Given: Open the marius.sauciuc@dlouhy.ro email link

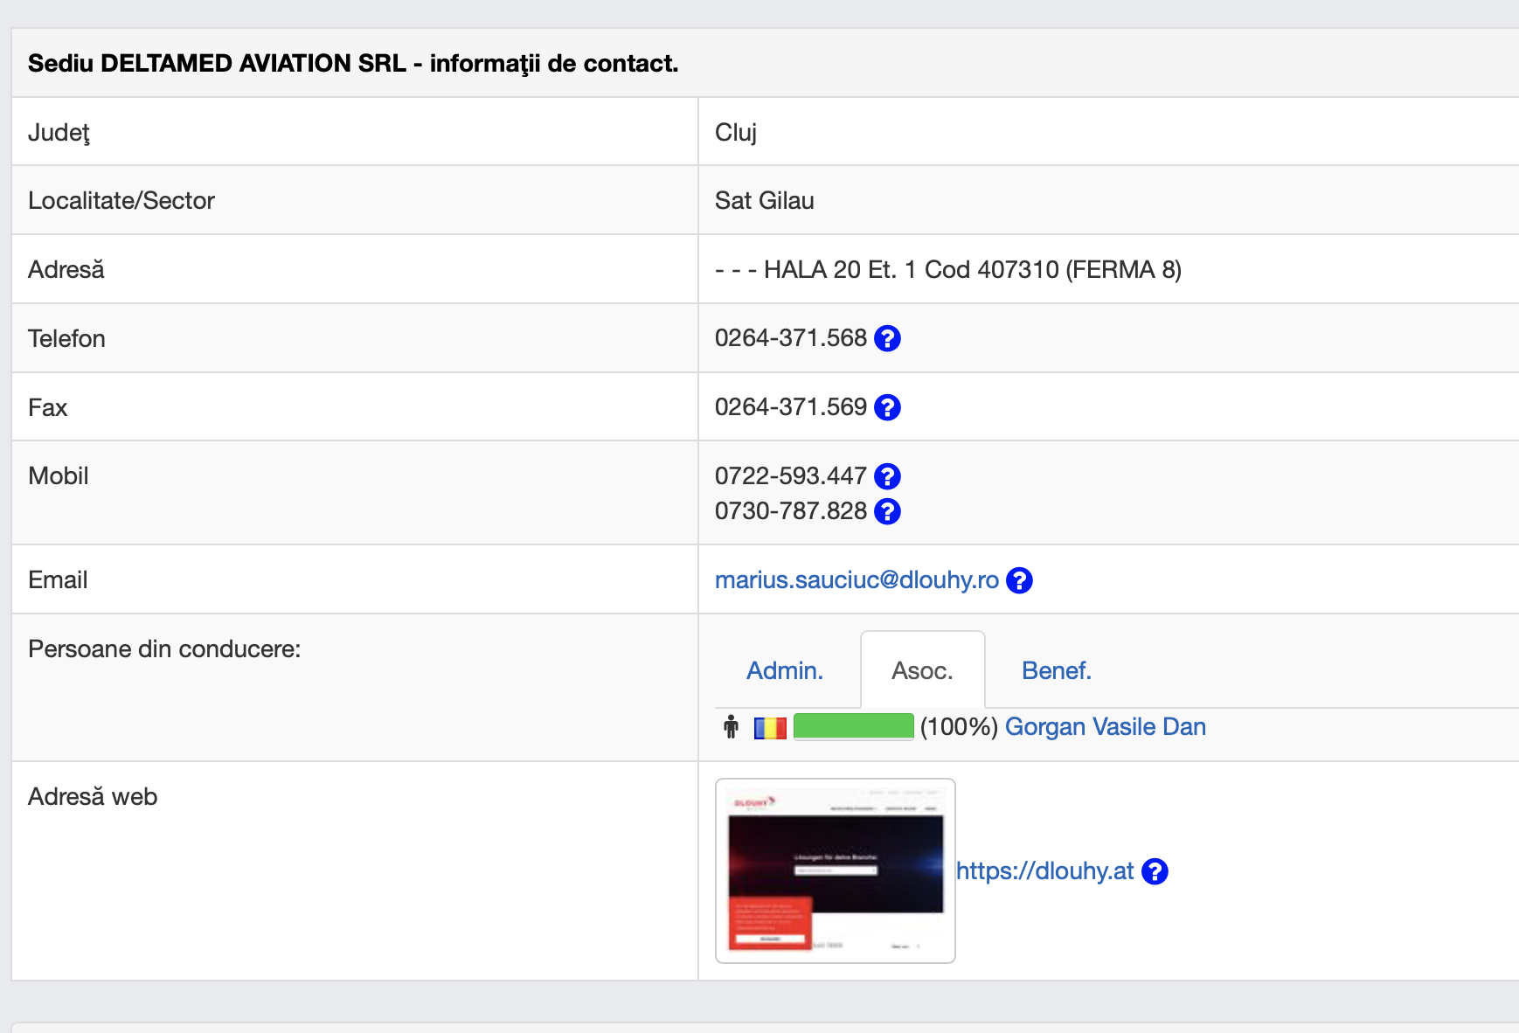Looking at the screenshot, I should (856, 580).
